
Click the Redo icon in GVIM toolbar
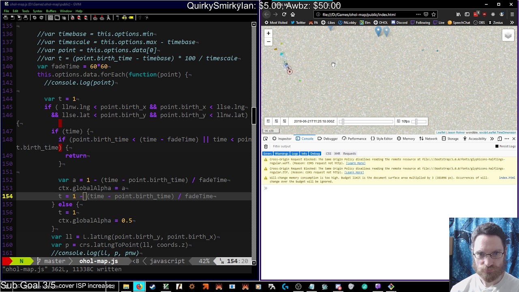(41, 17)
